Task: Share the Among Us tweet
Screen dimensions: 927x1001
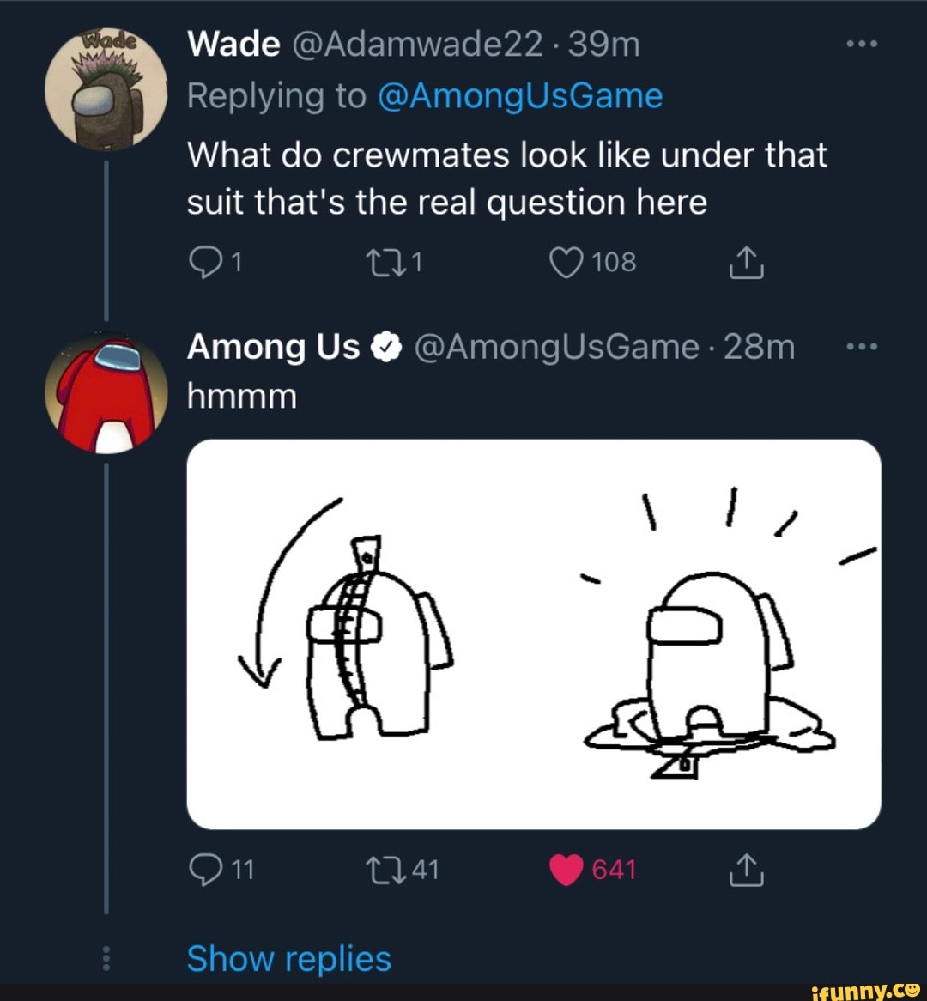Action: click(746, 870)
